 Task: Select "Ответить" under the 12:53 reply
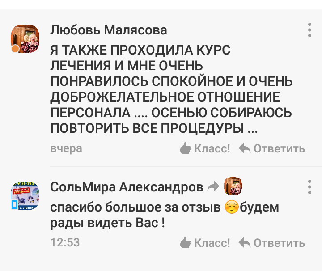pyautogui.click(x=279, y=243)
